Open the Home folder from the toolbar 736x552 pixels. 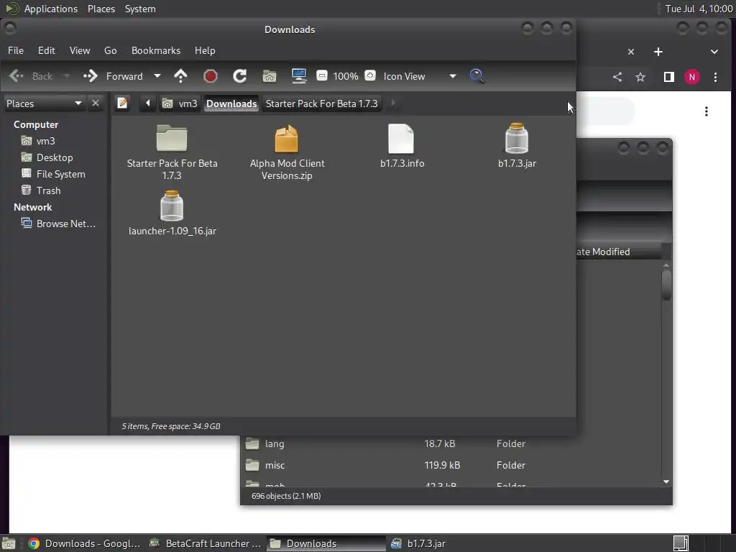pos(270,76)
